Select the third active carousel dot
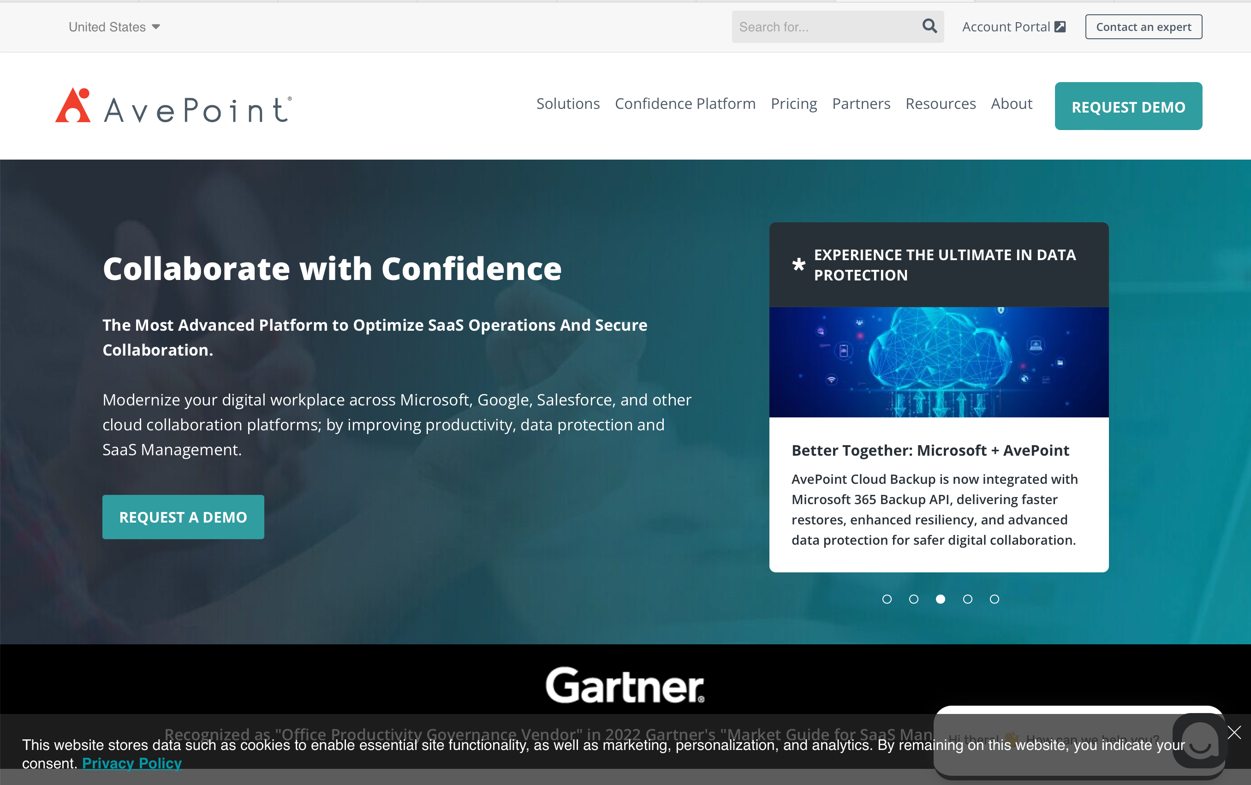The width and height of the screenshot is (1251, 785). pos(940,599)
